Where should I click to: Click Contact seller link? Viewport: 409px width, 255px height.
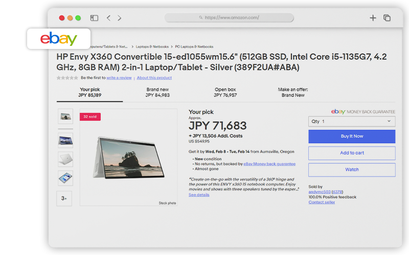pyautogui.click(x=322, y=202)
